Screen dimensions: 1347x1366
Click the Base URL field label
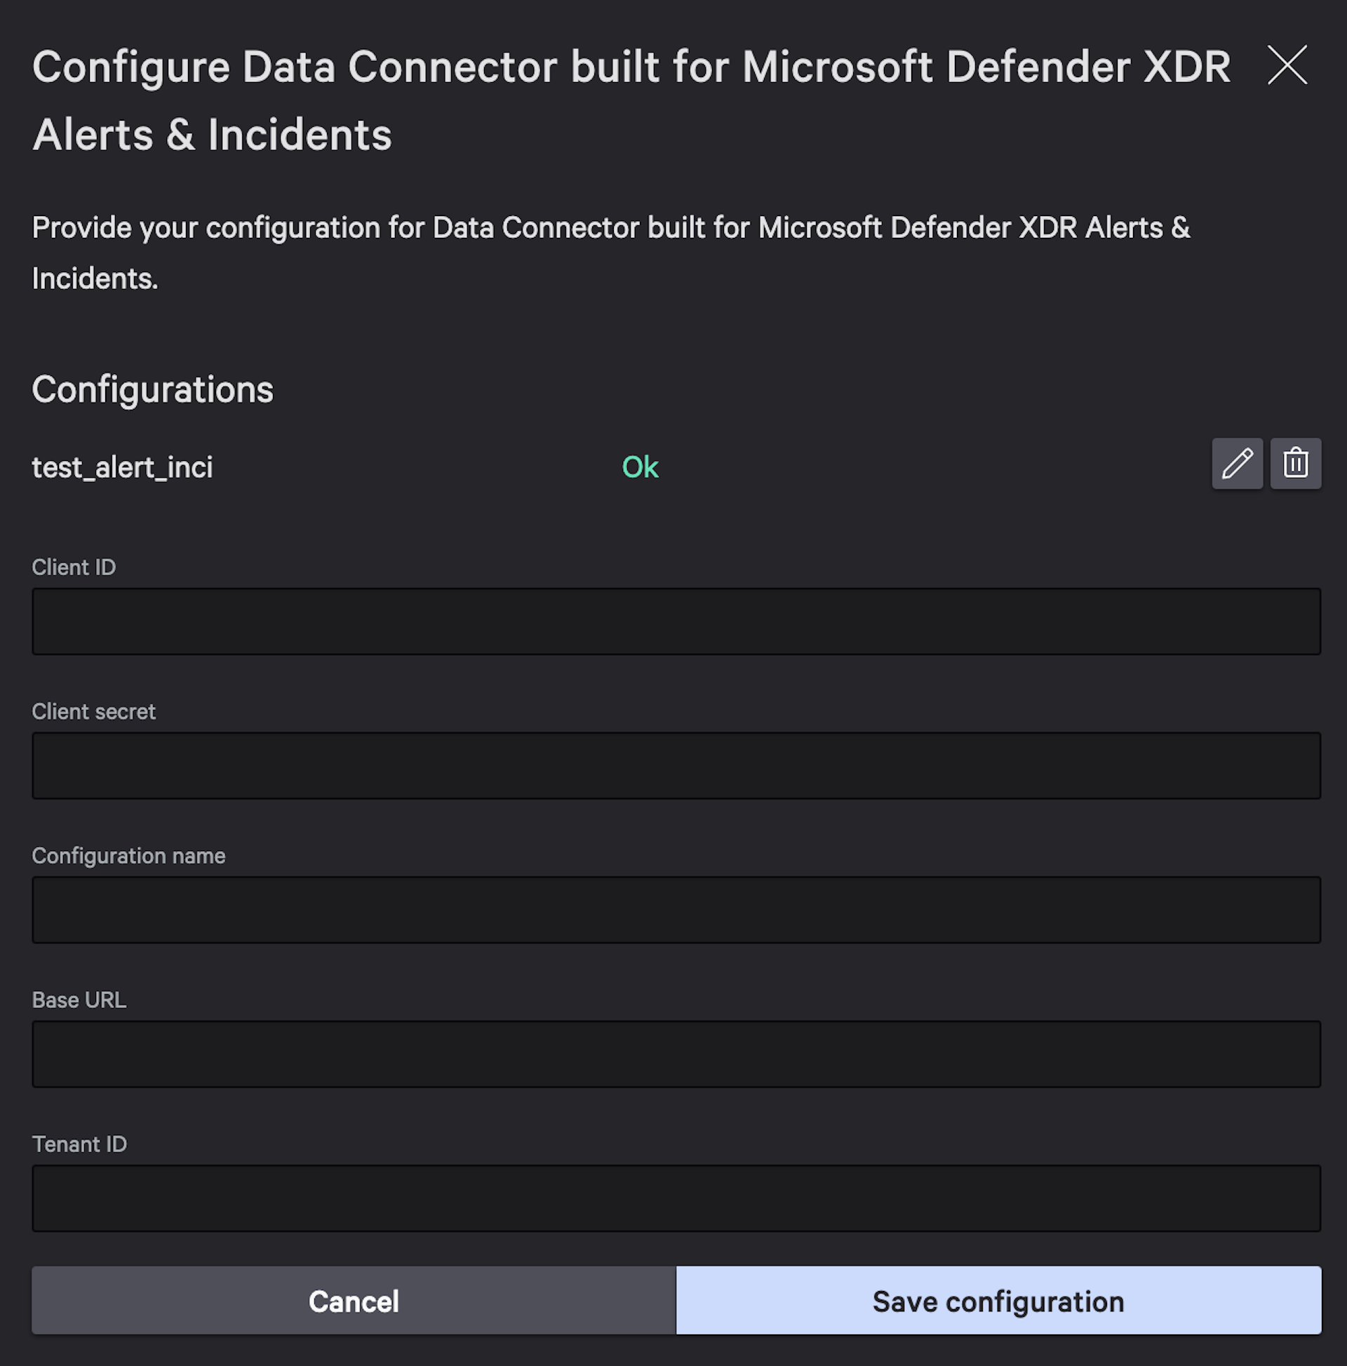(79, 1000)
